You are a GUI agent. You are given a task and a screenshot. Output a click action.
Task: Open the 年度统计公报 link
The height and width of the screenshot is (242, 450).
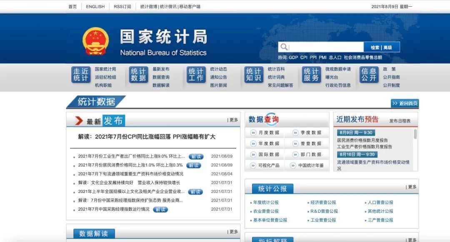coord(266,202)
